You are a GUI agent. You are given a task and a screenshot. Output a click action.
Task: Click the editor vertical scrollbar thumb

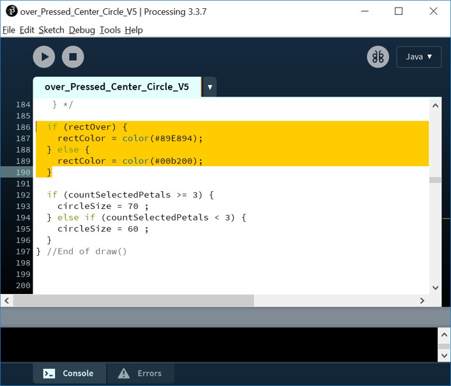[435, 180]
